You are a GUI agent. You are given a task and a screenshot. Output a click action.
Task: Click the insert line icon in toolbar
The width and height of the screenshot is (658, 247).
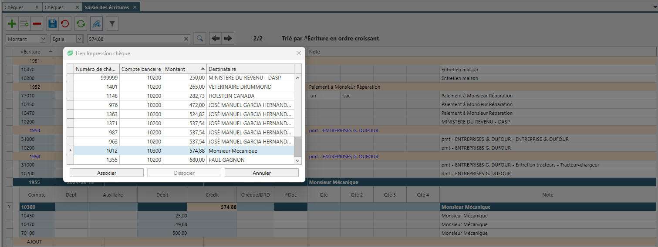[24, 23]
